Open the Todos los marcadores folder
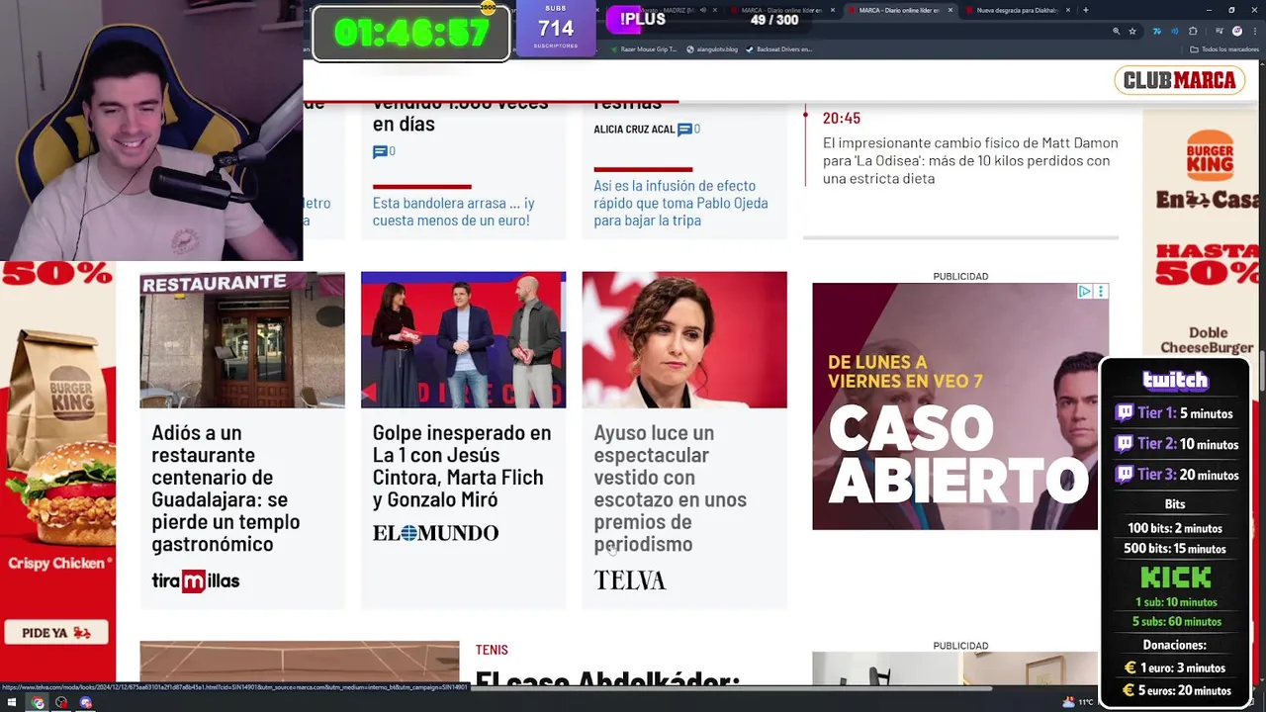 tap(1224, 49)
